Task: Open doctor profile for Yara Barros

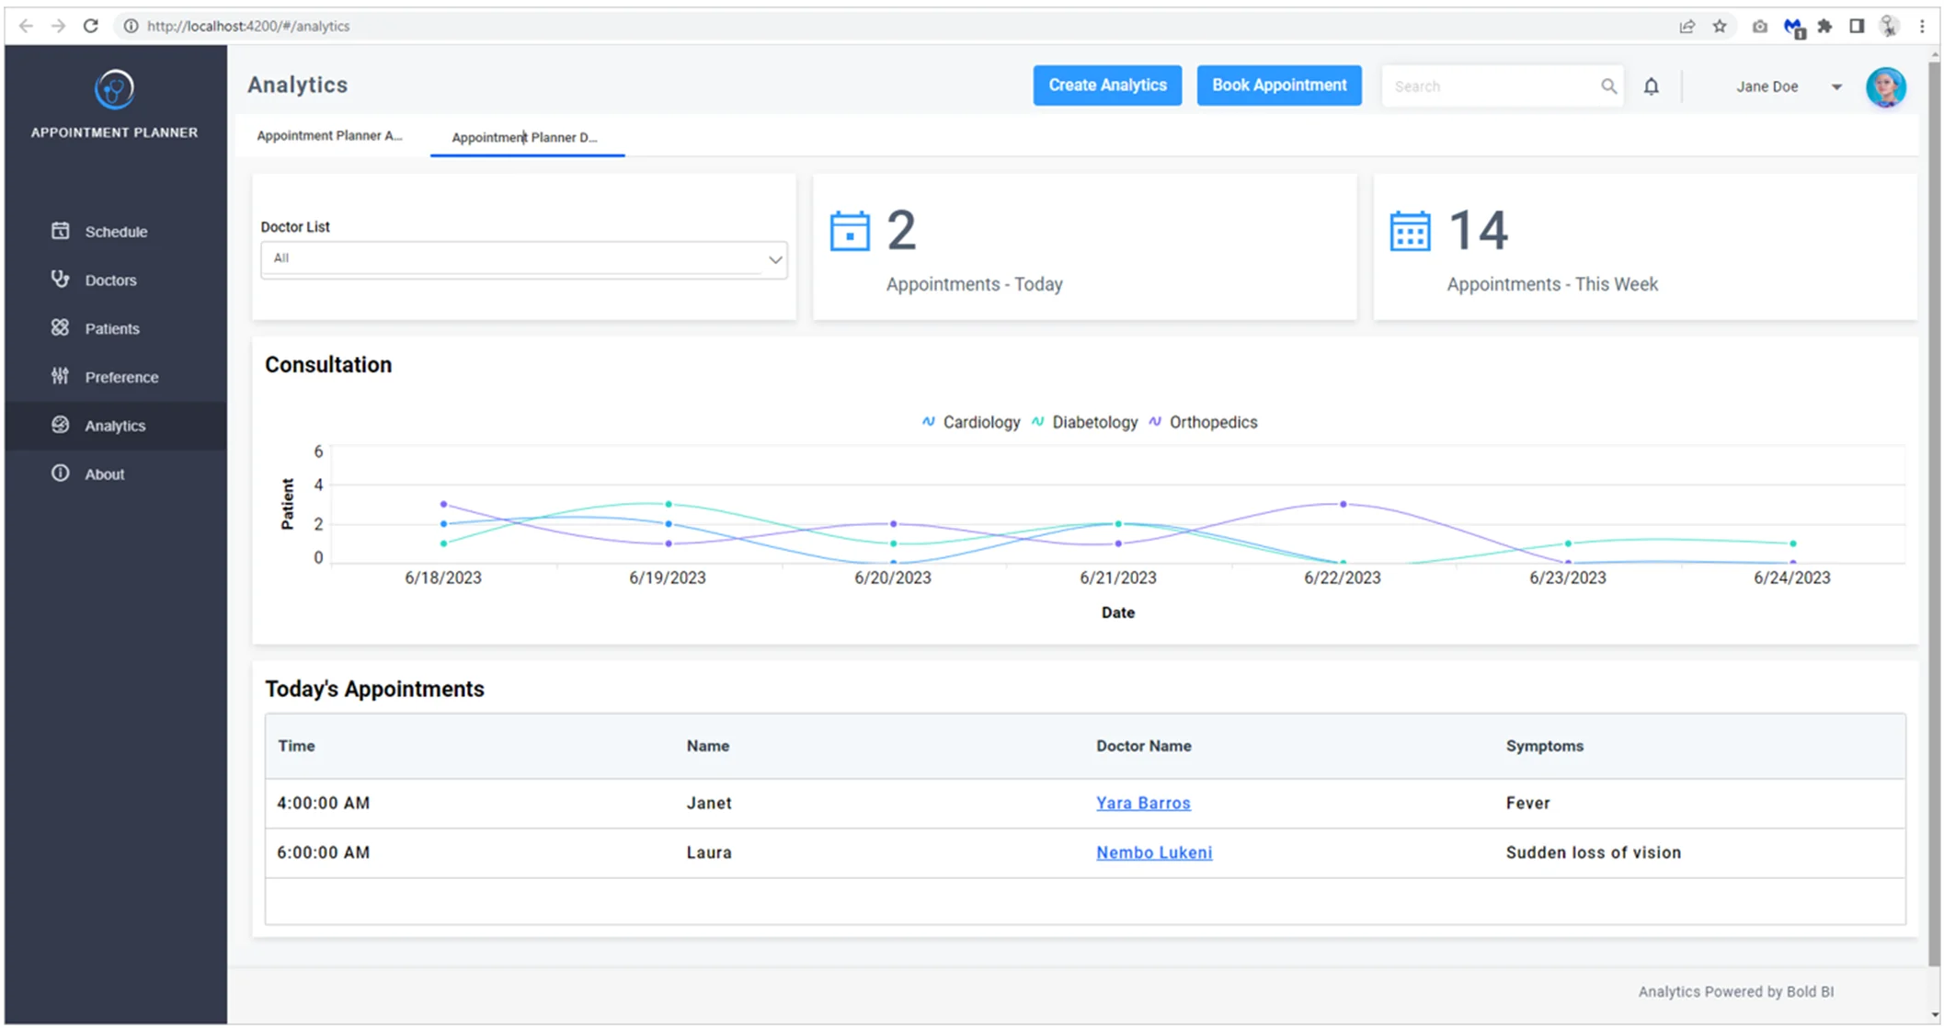Action: (1143, 803)
